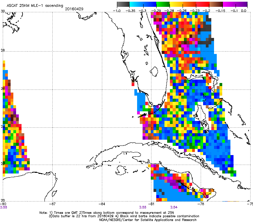Click the '-0.23' color scale label
Viewport: 253px width, 222px height.
point(195,11)
